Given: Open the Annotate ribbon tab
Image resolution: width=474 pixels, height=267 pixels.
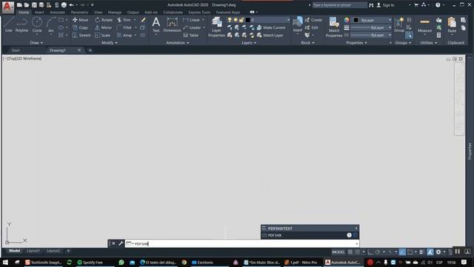Looking at the screenshot, I should coord(58,13).
